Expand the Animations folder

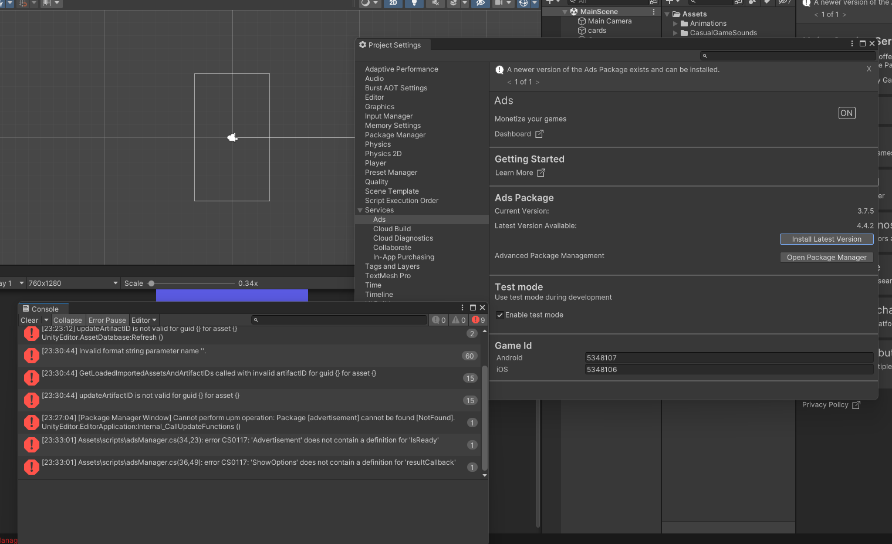(x=675, y=23)
